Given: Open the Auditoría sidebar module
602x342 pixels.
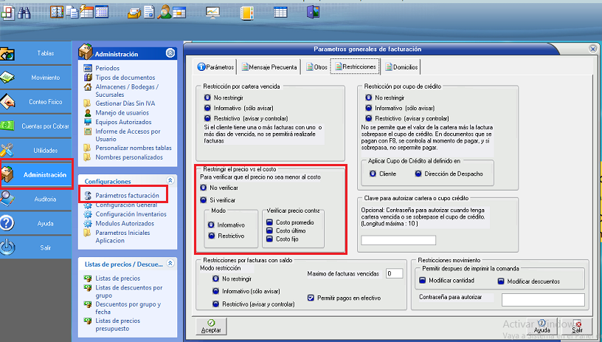Looking at the screenshot, I should [x=36, y=199].
